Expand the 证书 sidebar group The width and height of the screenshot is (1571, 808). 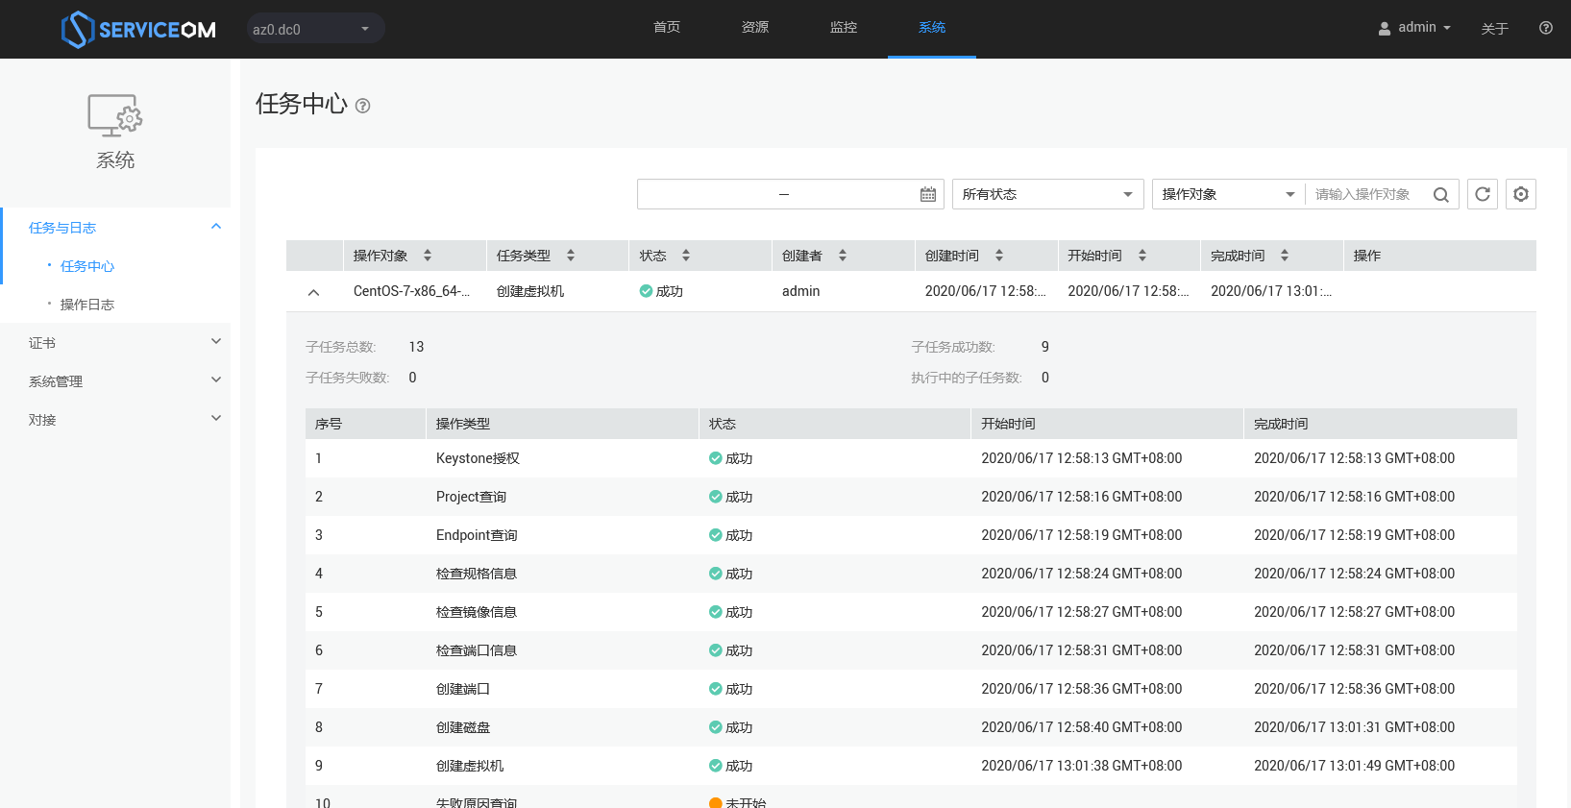[115, 342]
